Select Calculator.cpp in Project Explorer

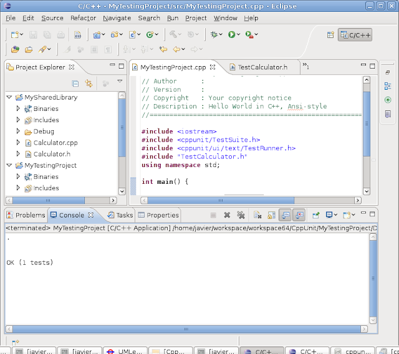tap(55, 143)
